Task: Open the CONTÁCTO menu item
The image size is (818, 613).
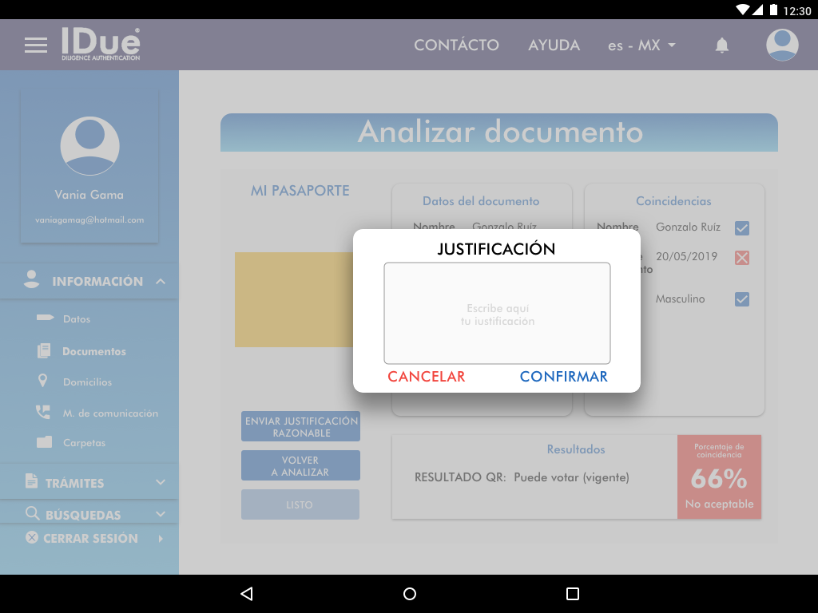Action: pos(456,45)
